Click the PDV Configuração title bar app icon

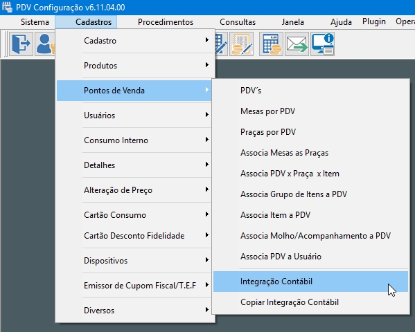click(7, 7)
